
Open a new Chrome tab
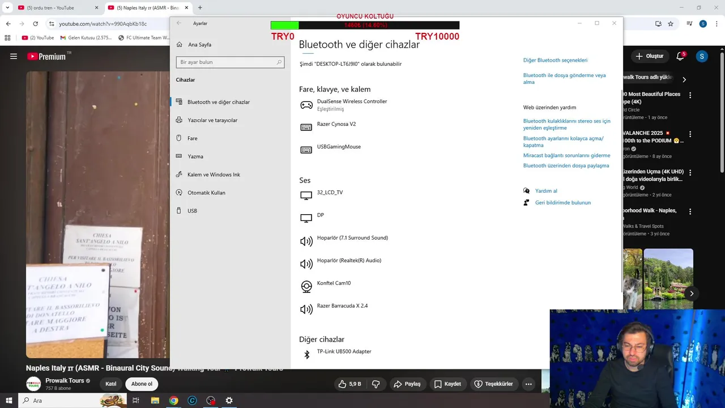click(200, 8)
